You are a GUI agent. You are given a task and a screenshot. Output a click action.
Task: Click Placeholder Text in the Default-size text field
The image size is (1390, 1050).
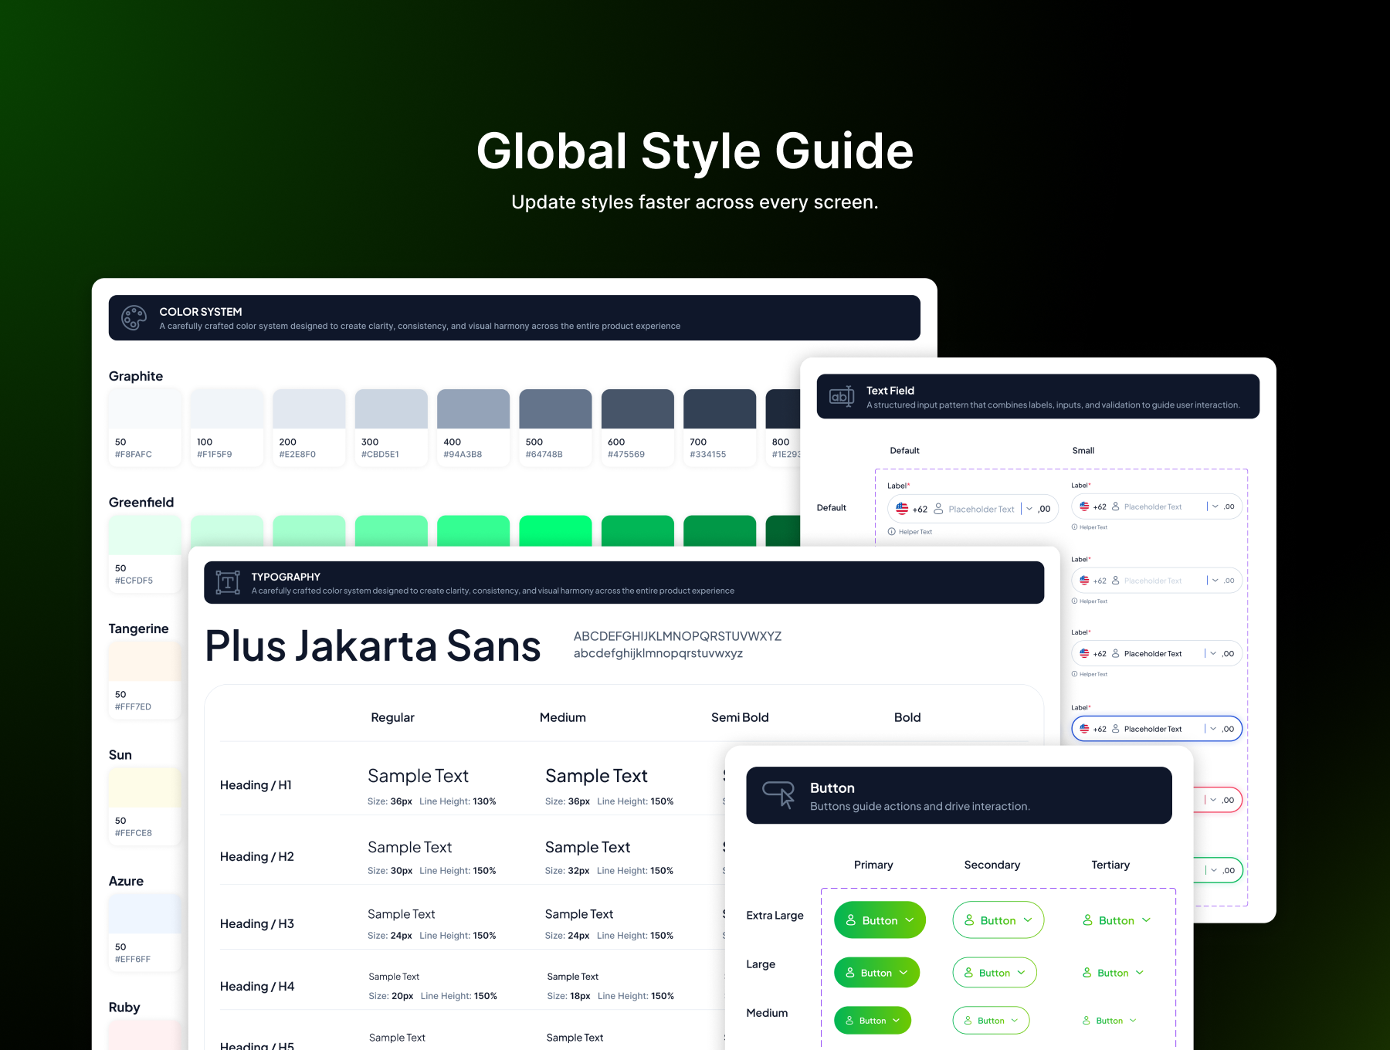tap(981, 509)
